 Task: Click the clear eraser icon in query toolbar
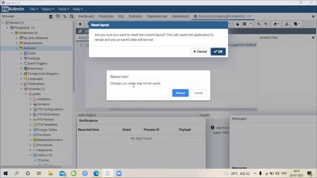click(276, 24)
